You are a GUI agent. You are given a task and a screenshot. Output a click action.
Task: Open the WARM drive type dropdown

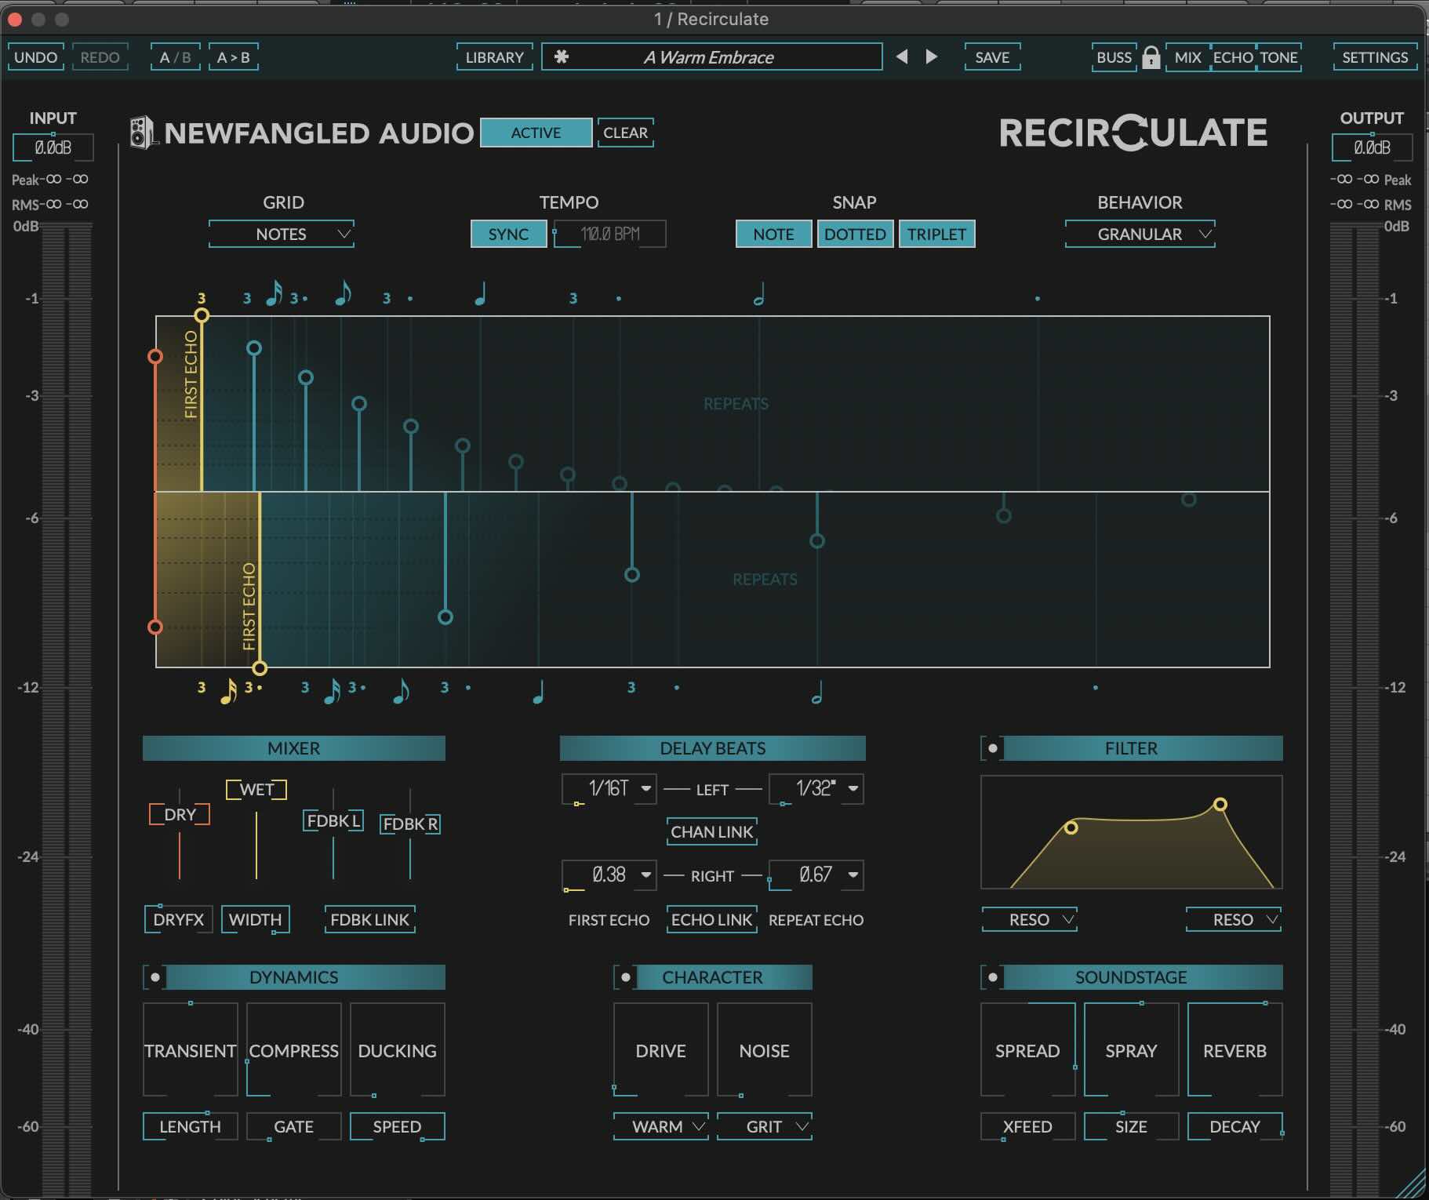661,1126
